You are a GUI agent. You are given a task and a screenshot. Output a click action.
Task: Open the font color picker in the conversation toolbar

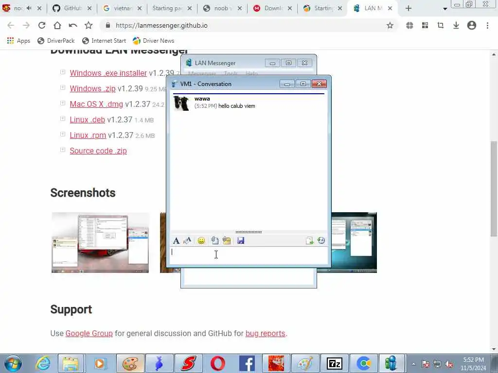tap(187, 241)
